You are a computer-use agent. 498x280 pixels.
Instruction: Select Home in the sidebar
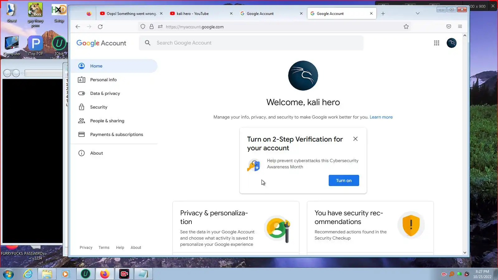114,66
